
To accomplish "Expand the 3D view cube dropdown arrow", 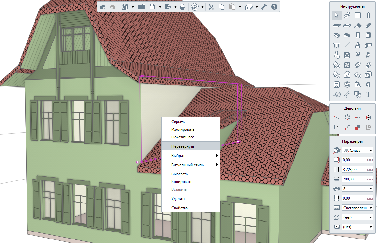I will click(x=133, y=7).
